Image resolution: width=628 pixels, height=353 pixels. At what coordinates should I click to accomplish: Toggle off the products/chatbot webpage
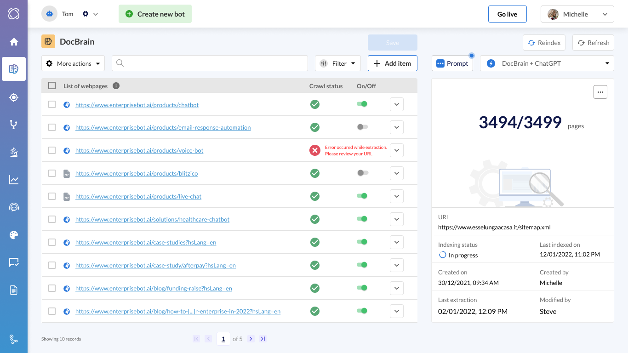coord(362,104)
